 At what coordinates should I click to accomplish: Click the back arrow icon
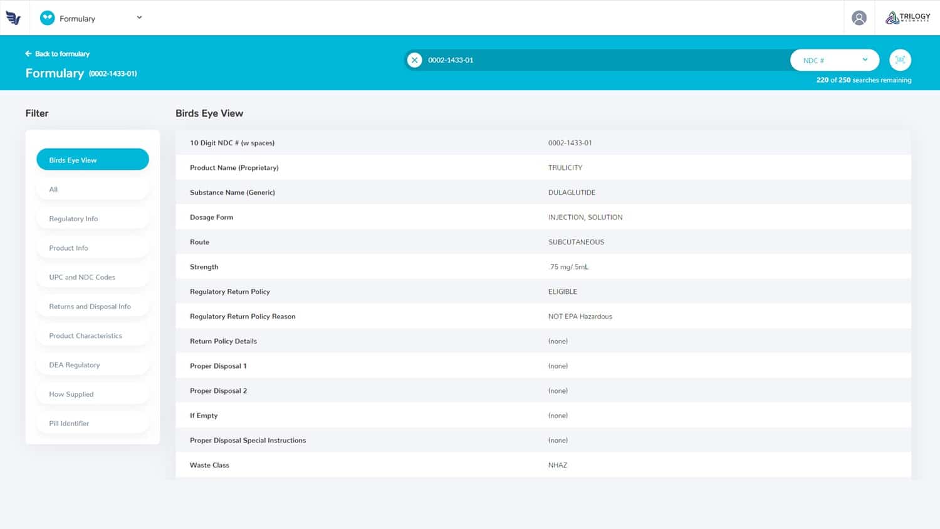click(28, 54)
